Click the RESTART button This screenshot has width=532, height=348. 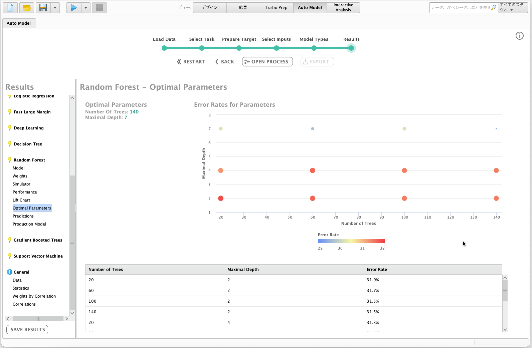[191, 62]
